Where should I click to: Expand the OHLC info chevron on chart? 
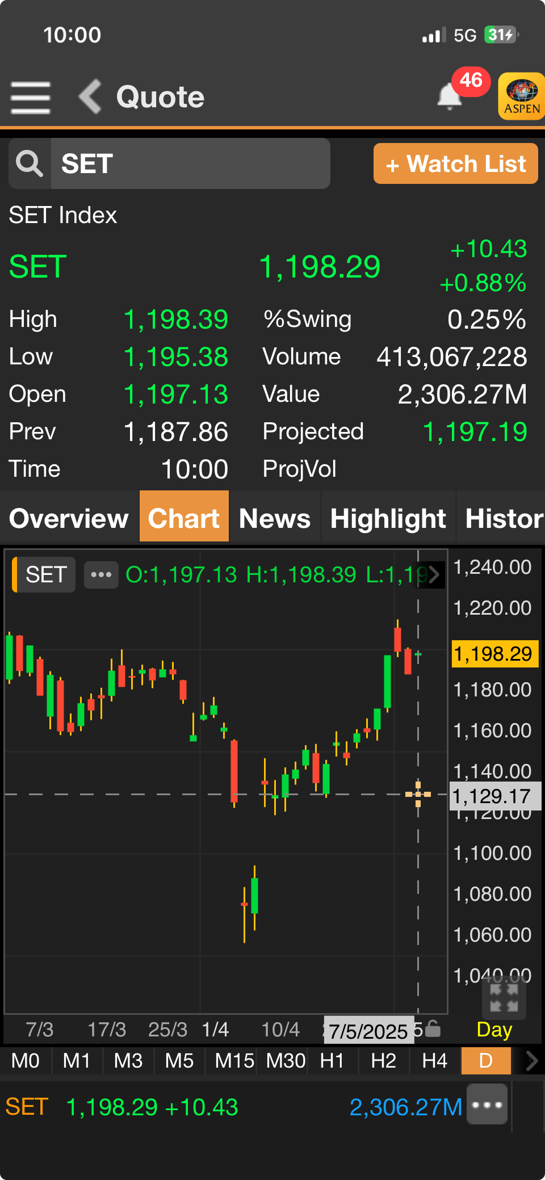click(x=434, y=575)
